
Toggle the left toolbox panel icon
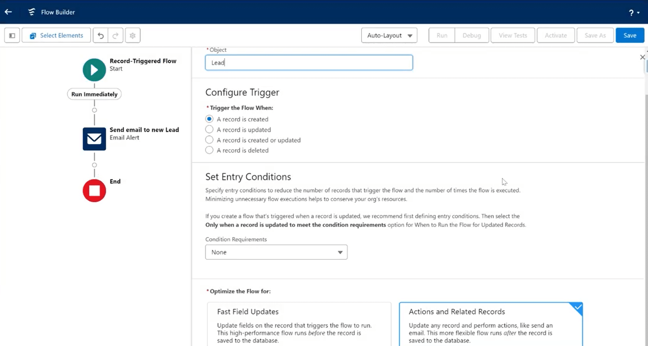[12, 35]
